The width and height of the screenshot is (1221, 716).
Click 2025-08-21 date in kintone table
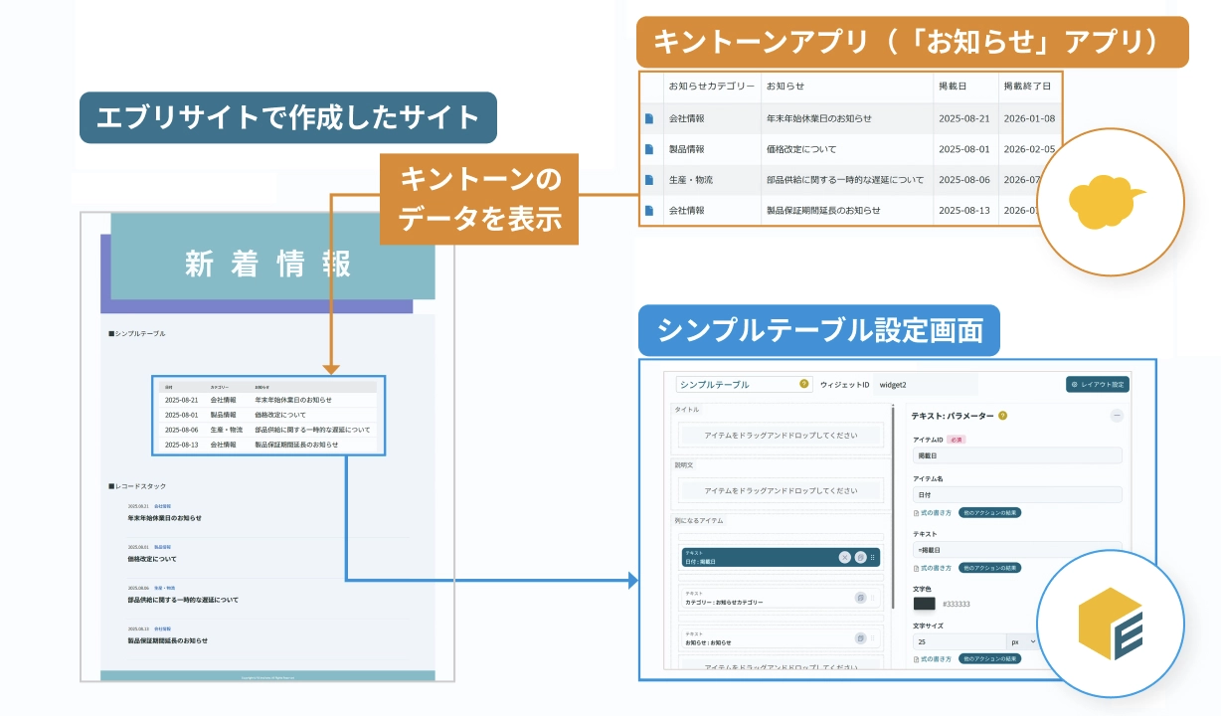(964, 118)
